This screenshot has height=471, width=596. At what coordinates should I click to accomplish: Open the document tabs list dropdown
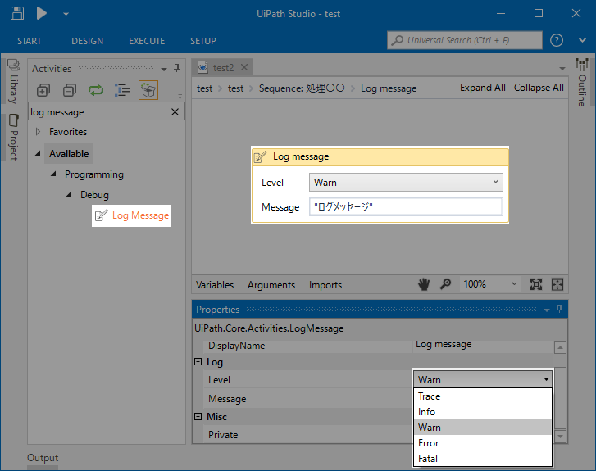[x=562, y=69]
